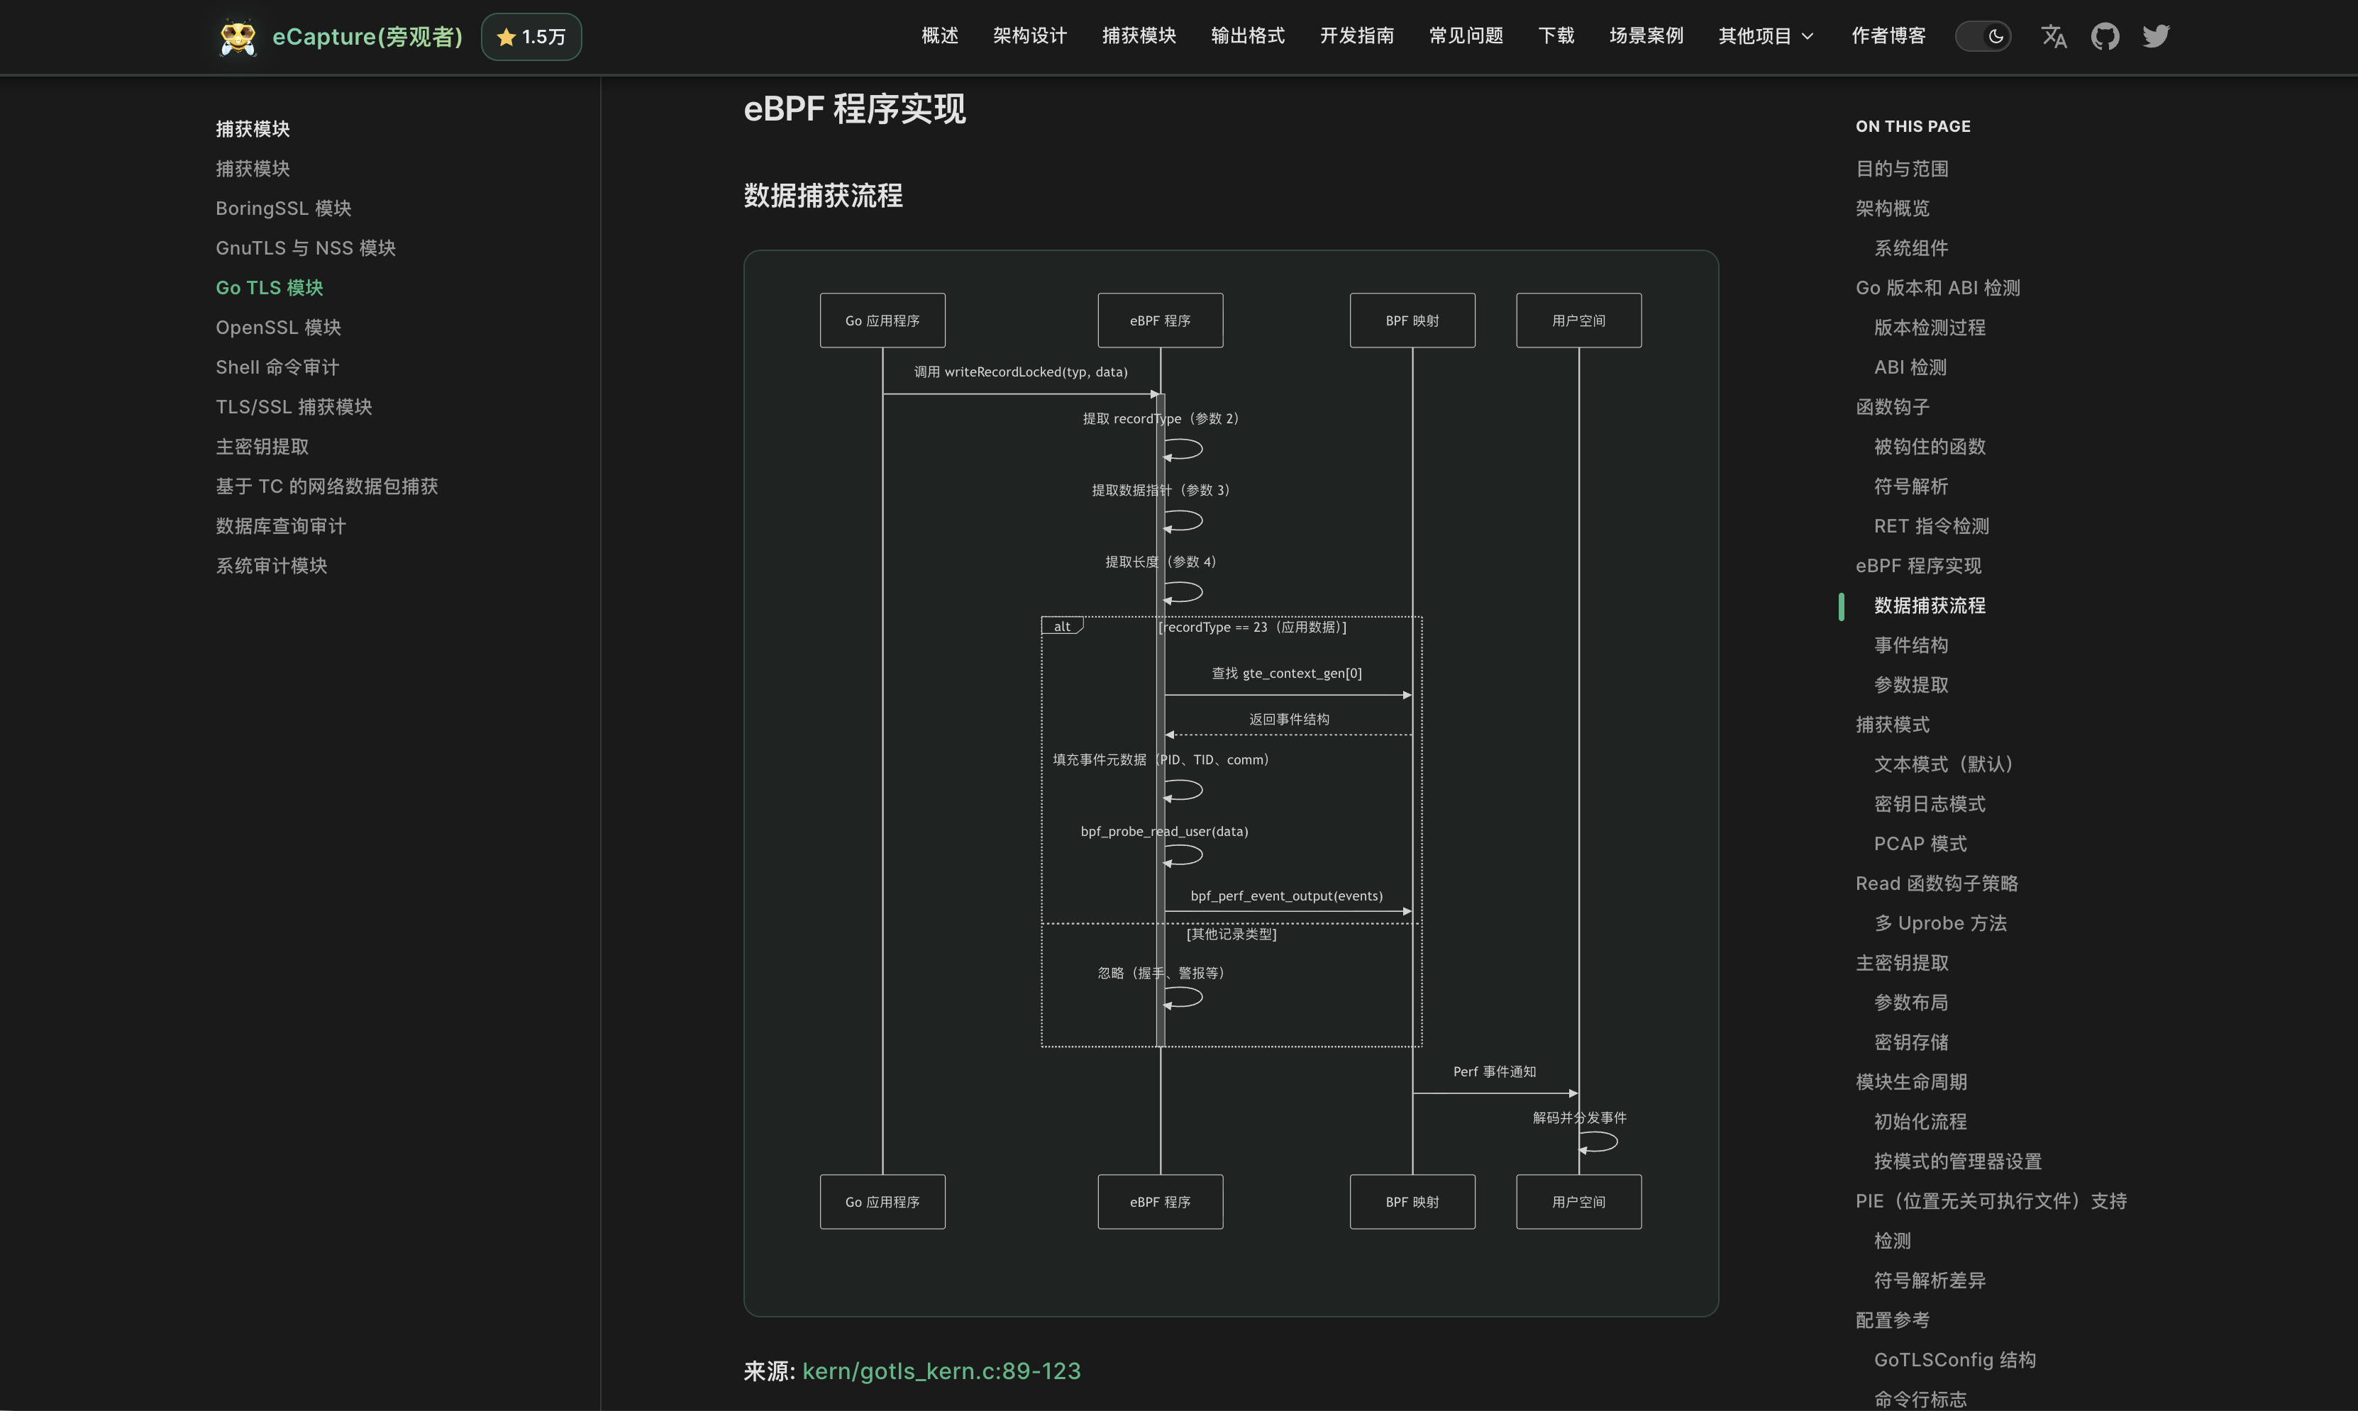Open the kern/gotls_kern.c:89-123 source link
The image size is (2358, 1411).
coord(941,1370)
